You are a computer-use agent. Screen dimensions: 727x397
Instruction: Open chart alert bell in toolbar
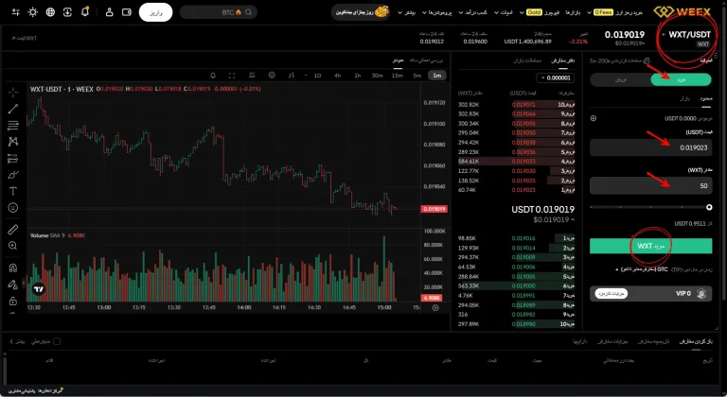tap(213, 75)
